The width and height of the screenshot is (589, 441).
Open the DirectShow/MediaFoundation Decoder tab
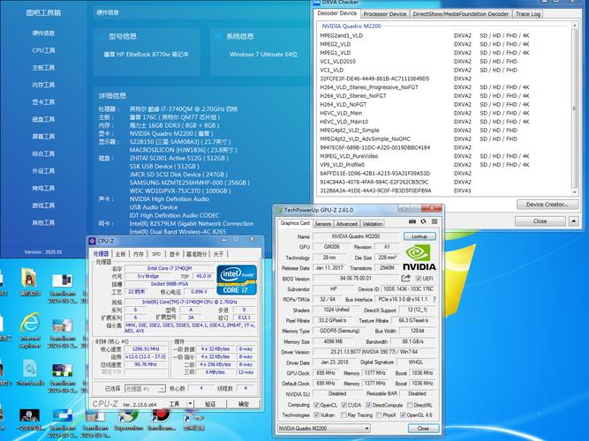point(461,14)
